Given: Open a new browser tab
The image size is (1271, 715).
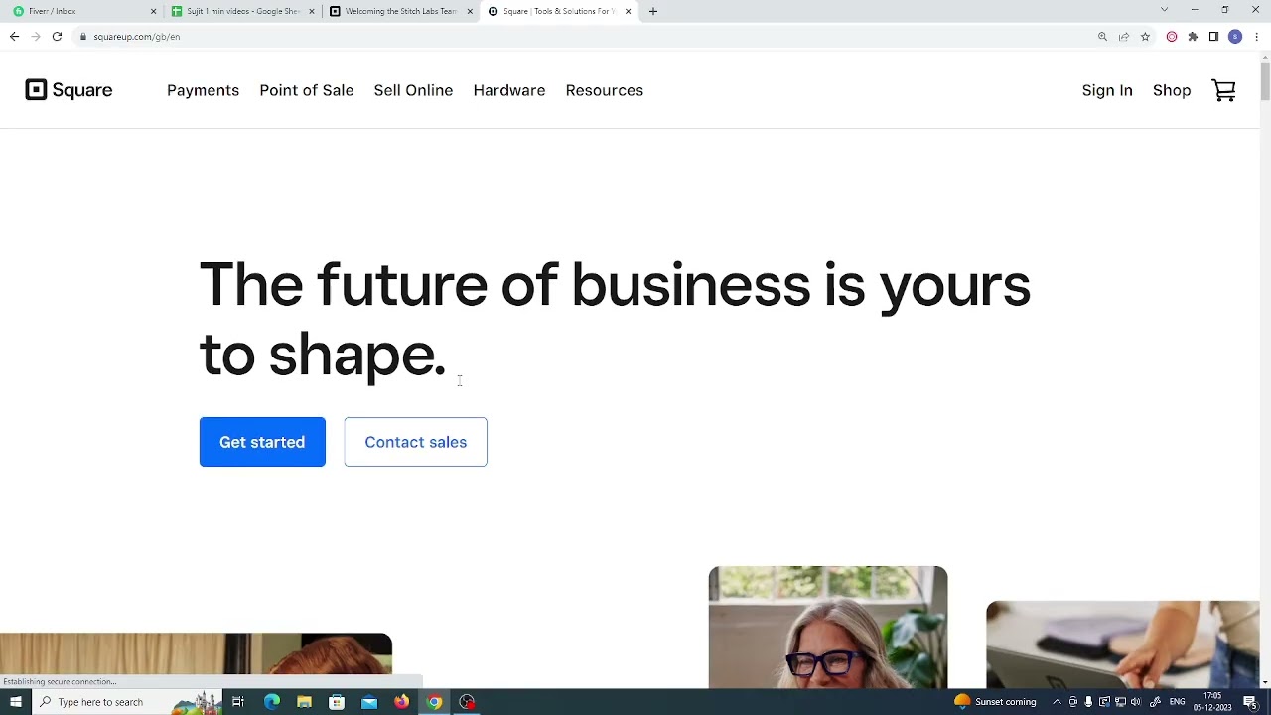Looking at the screenshot, I should 652,11.
